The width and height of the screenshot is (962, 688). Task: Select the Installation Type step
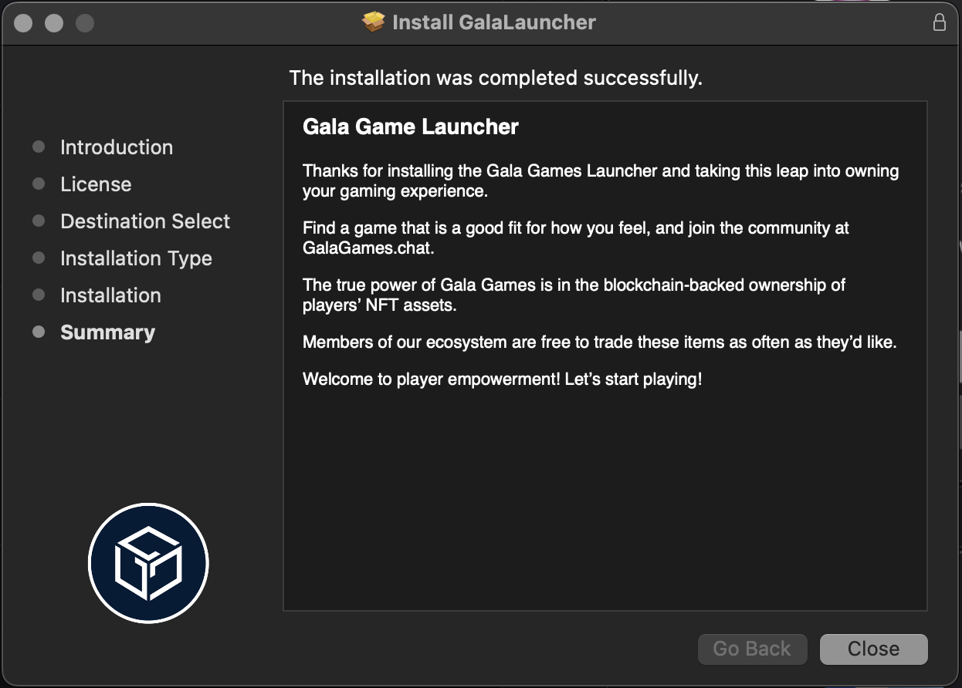[136, 258]
